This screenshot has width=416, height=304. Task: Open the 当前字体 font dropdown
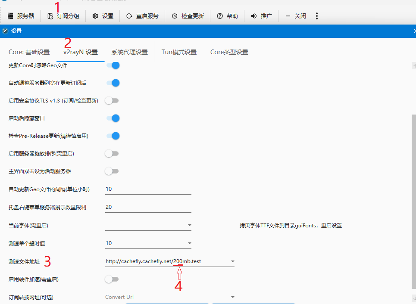(x=189, y=225)
